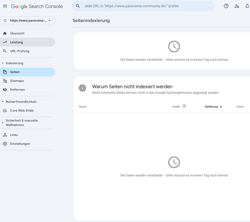250x222 pixels.
Task: Open the Seiten indexing page
Action: click(x=15, y=72)
